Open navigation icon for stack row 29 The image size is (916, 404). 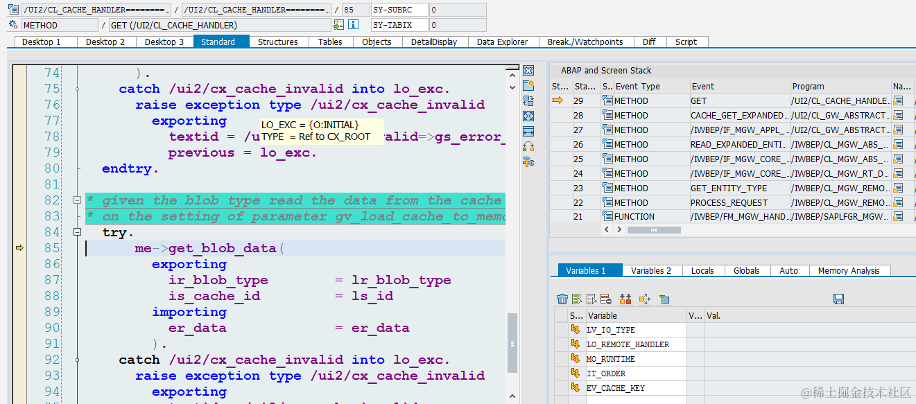point(899,101)
